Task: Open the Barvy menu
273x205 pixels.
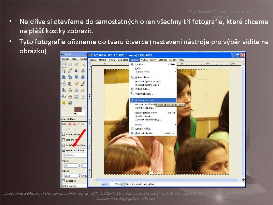Action: (x=153, y=60)
